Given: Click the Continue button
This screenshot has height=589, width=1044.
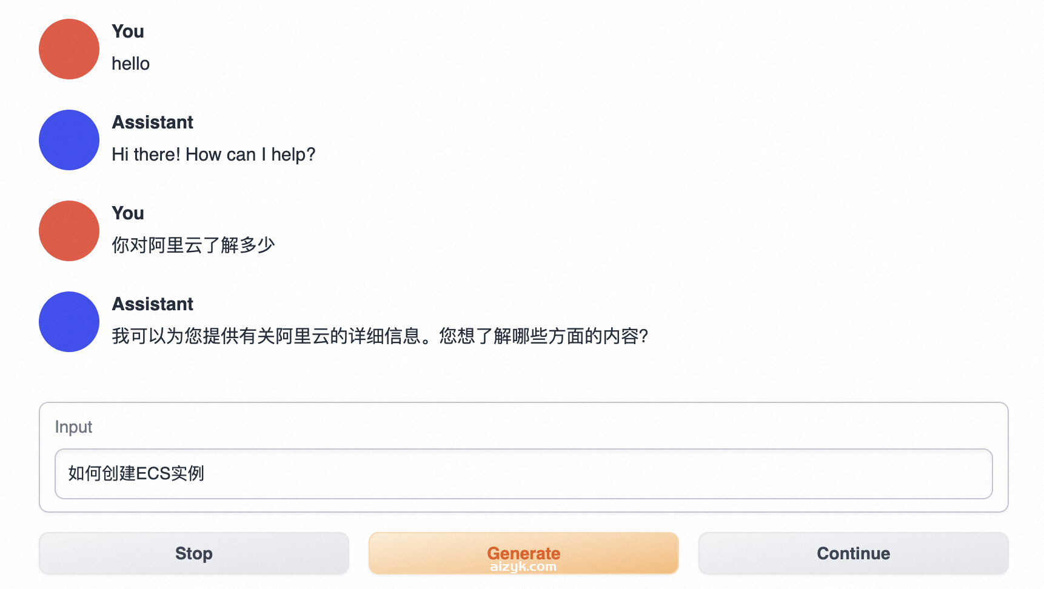Looking at the screenshot, I should 853,553.
